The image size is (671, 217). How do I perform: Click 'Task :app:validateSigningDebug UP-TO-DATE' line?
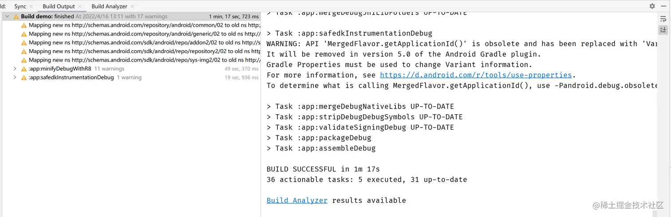(360, 127)
